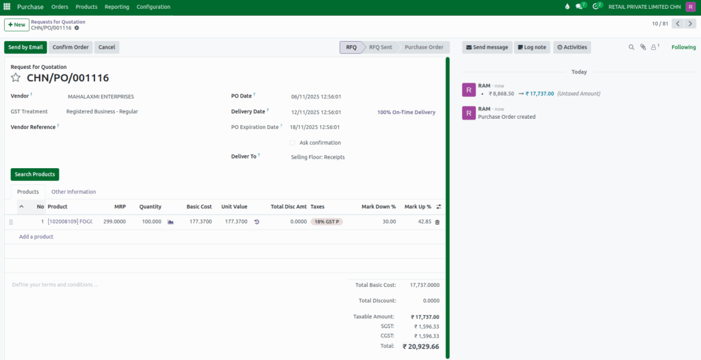Click the 18% GST P tax tag
701x360 pixels.
(327, 222)
